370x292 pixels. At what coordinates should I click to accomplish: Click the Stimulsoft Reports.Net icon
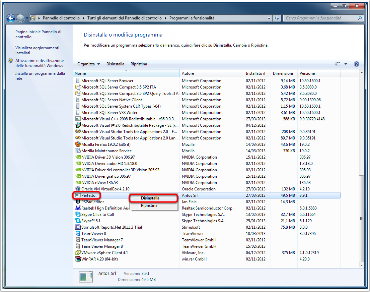click(x=78, y=227)
